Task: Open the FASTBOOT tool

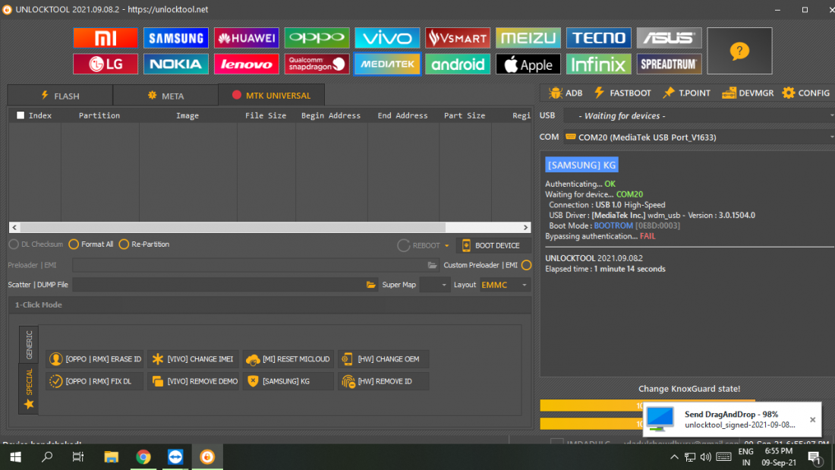Action: pos(622,93)
